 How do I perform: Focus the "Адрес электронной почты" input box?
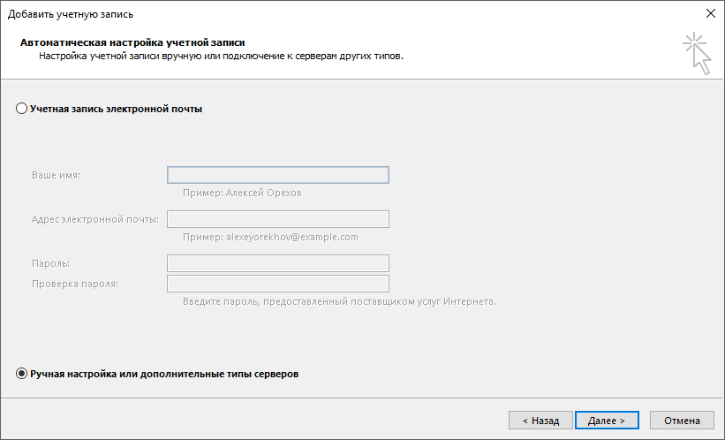click(x=277, y=219)
